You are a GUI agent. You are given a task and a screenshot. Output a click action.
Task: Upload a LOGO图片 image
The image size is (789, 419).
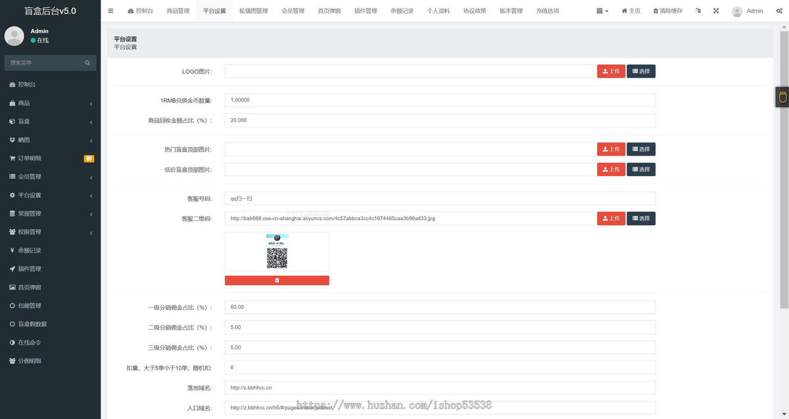point(611,71)
